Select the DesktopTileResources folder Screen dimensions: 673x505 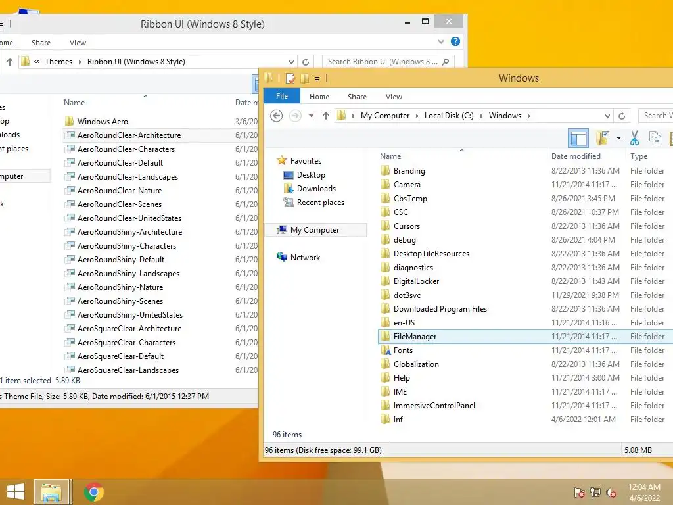[x=431, y=254]
